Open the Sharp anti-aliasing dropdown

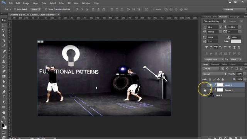point(235,59)
